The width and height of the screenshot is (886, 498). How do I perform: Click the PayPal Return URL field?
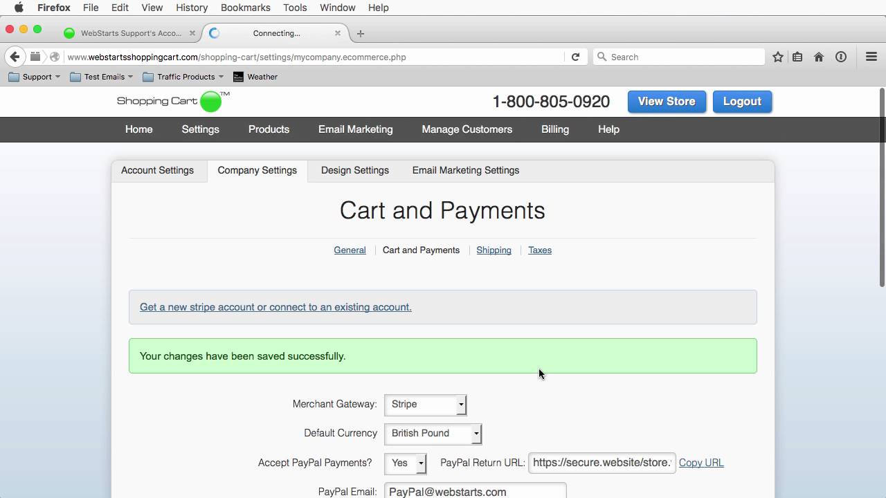tap(602, 463)
